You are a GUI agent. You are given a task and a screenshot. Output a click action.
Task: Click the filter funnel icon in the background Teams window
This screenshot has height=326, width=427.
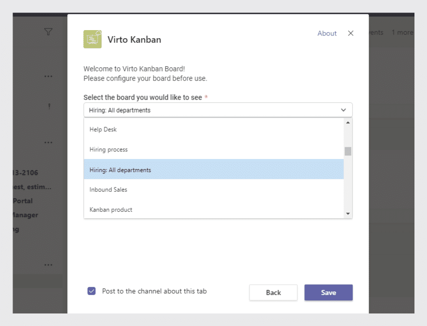[x=48, y=32]
